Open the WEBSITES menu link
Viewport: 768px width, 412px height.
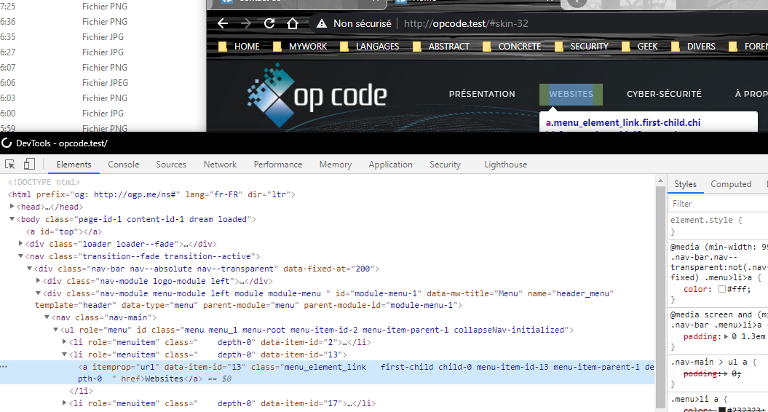571,94
